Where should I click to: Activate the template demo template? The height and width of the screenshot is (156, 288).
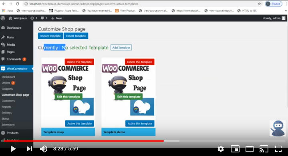tap(140, 124)
